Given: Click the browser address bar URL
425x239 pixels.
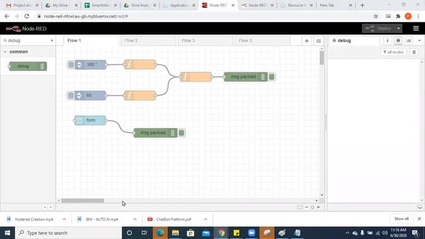Looking at the screenshot, I should coord(86,16).
